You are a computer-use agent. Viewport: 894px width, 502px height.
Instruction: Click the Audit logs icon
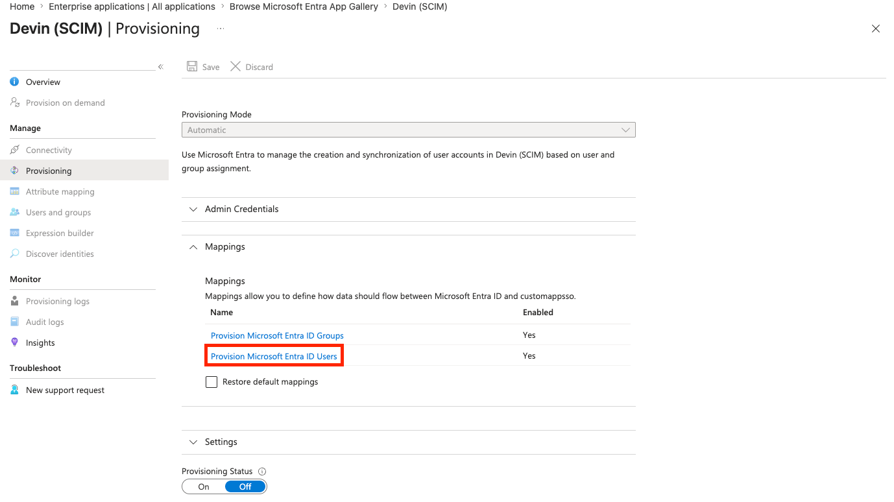[x=15, y=322]
